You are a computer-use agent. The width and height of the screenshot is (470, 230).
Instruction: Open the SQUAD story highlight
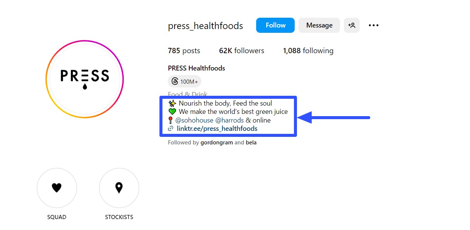(57, 188)
